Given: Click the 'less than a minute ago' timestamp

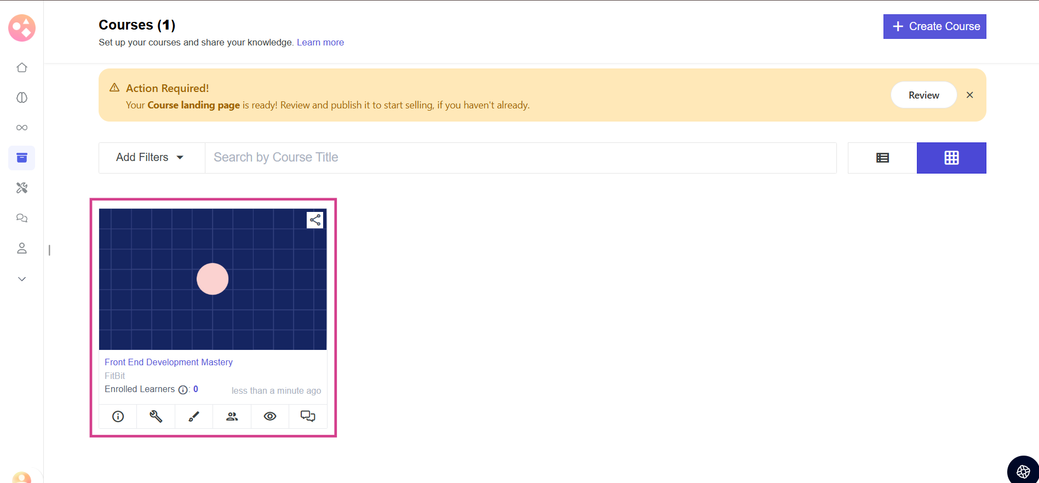Looking at the screenshot, I should (276, 390).
